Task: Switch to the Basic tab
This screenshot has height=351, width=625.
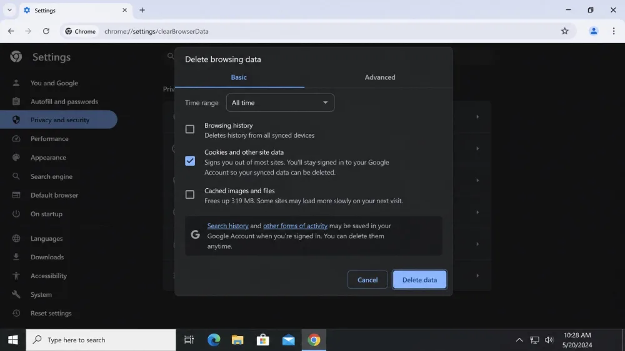Action: pyautogui.click(x=239, y=77)
